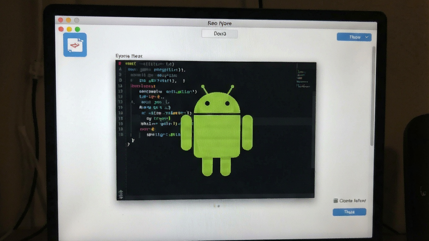Click the code minimap at preview top right
This screenshot has width=429, height=241.
coord(303,79)
